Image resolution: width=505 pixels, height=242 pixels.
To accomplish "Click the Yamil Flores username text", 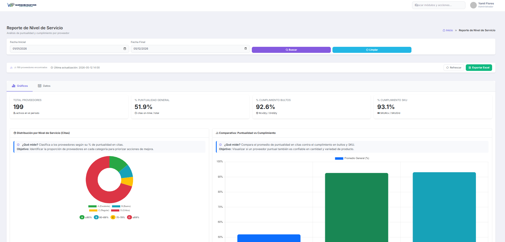I will 486,4.
